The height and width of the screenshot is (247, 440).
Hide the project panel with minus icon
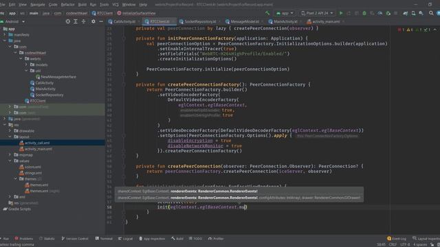point(101,21)
